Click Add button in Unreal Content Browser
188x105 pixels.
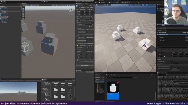tap(98, 75)
